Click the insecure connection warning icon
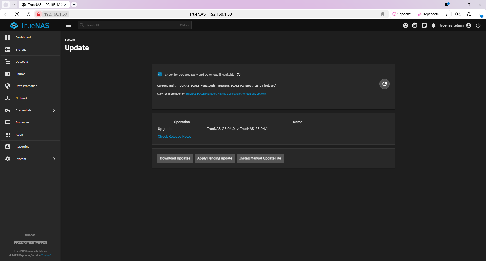 (38, 14)
